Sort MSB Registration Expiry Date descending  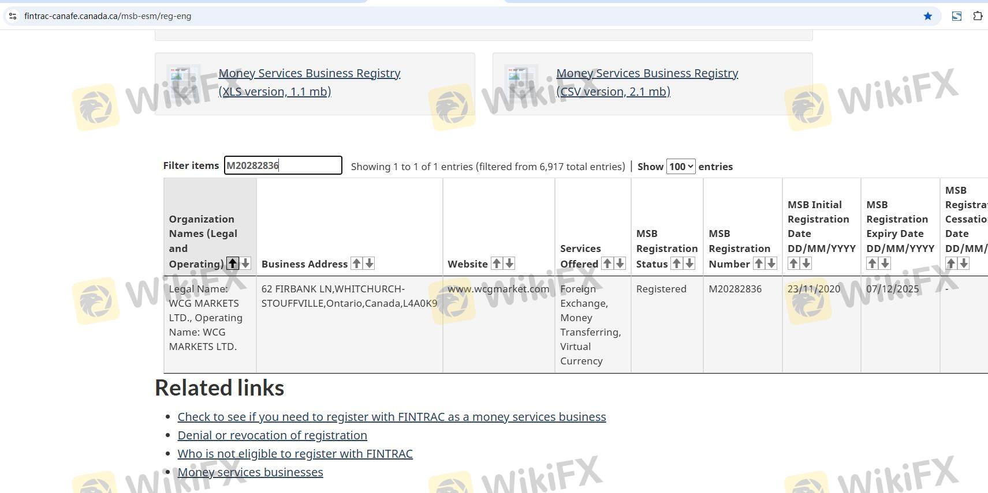pos(885,264)
